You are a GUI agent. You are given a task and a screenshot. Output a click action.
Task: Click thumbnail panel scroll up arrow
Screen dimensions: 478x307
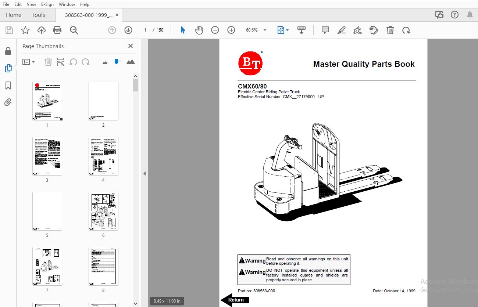click(136, 76)
